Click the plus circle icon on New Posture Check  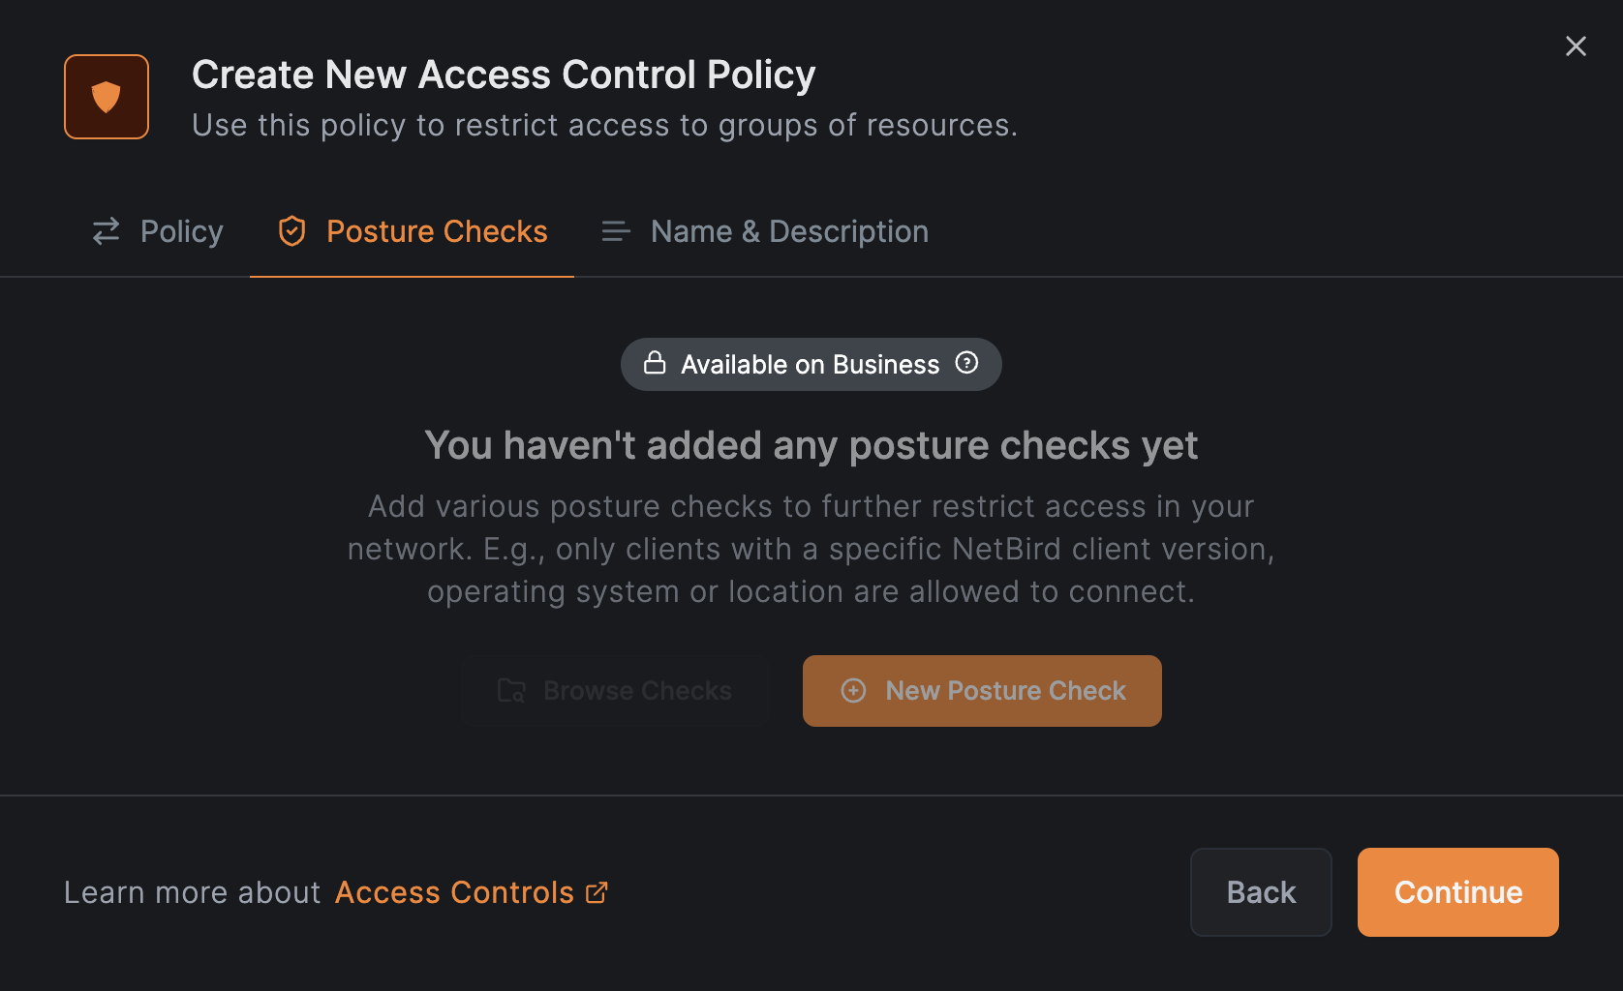pyautogui.click(x=853, y=691)
